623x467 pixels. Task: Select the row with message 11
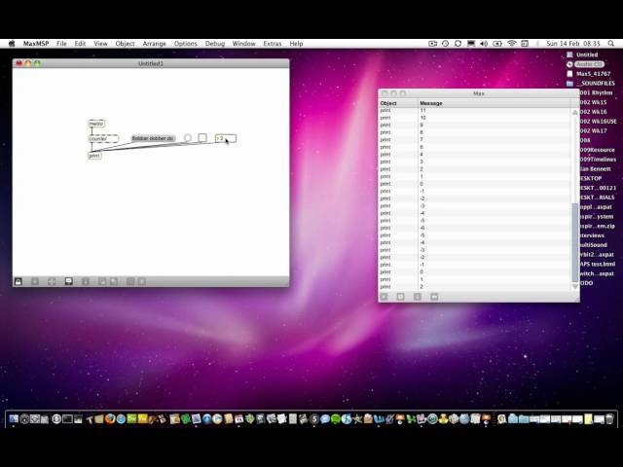(475, 110)
